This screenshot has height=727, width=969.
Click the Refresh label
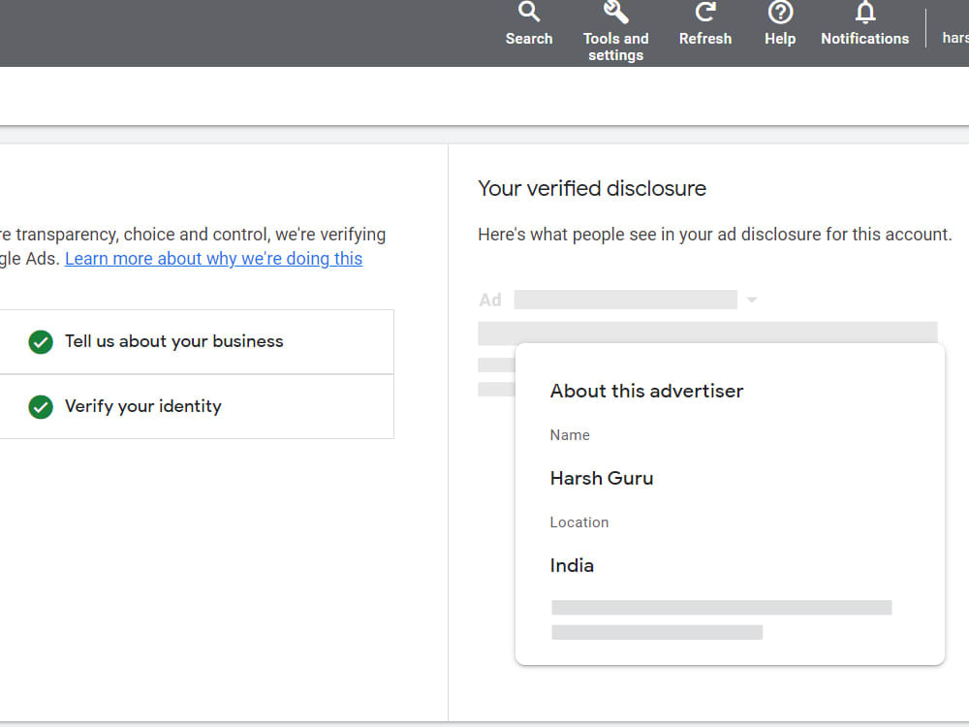click(705, 39)
